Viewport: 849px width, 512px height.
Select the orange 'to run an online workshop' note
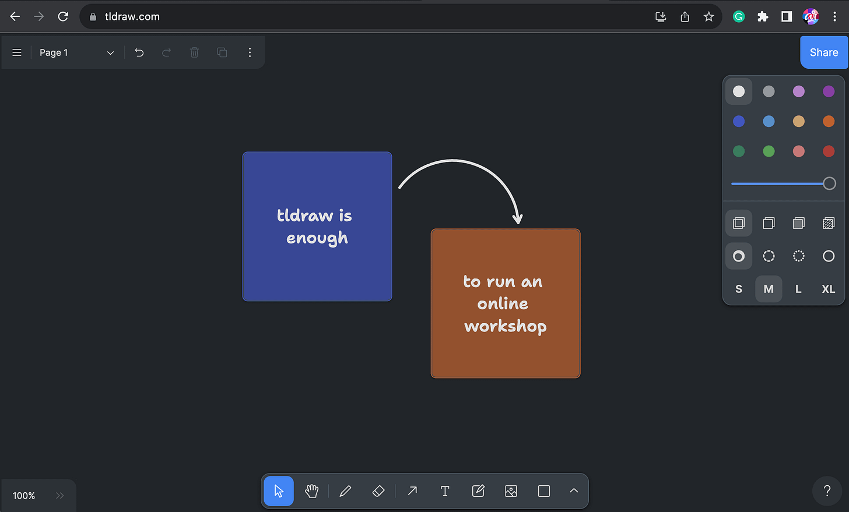click(x=506, y=303)
